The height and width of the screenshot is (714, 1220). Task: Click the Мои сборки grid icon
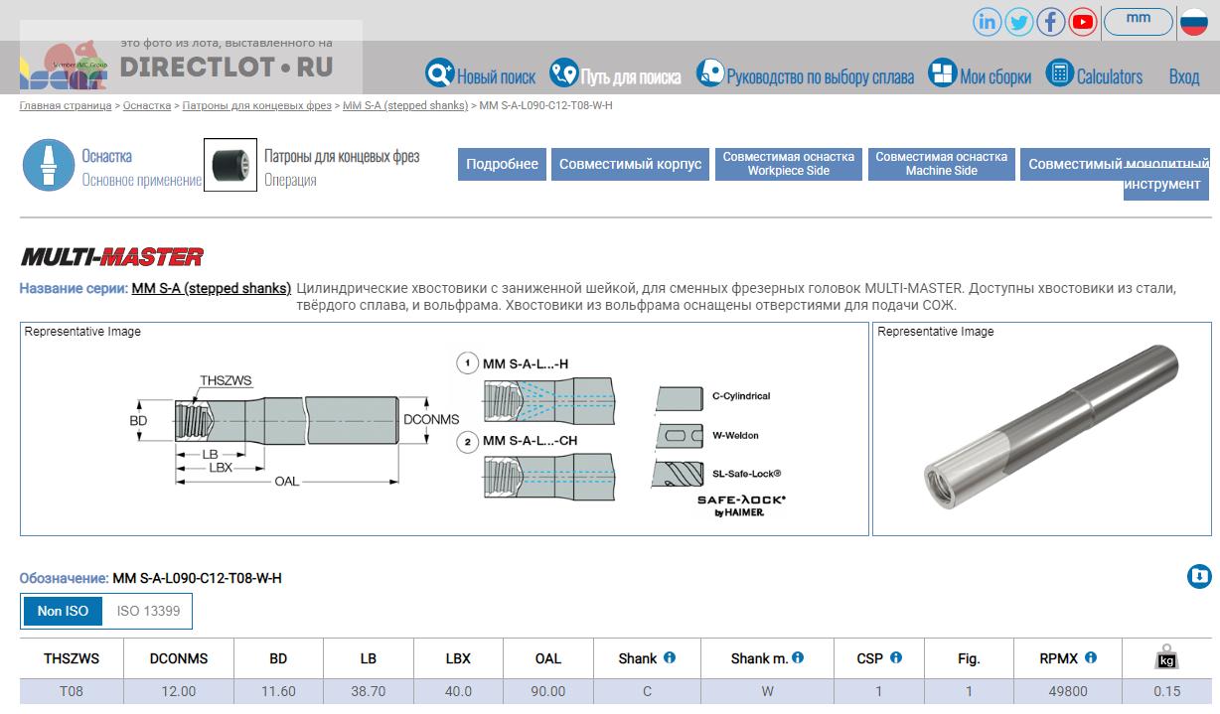coord(942,72)
